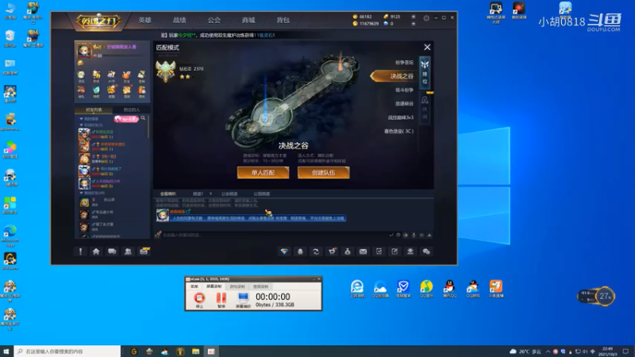Click the floating 27% performance widget
The image size is (635, 357).
(597, 296)
